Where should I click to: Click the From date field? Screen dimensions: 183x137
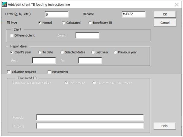pyautogui.click(x=44, y=60)
